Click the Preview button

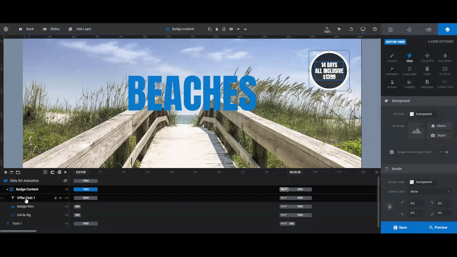tap(438, 227)
